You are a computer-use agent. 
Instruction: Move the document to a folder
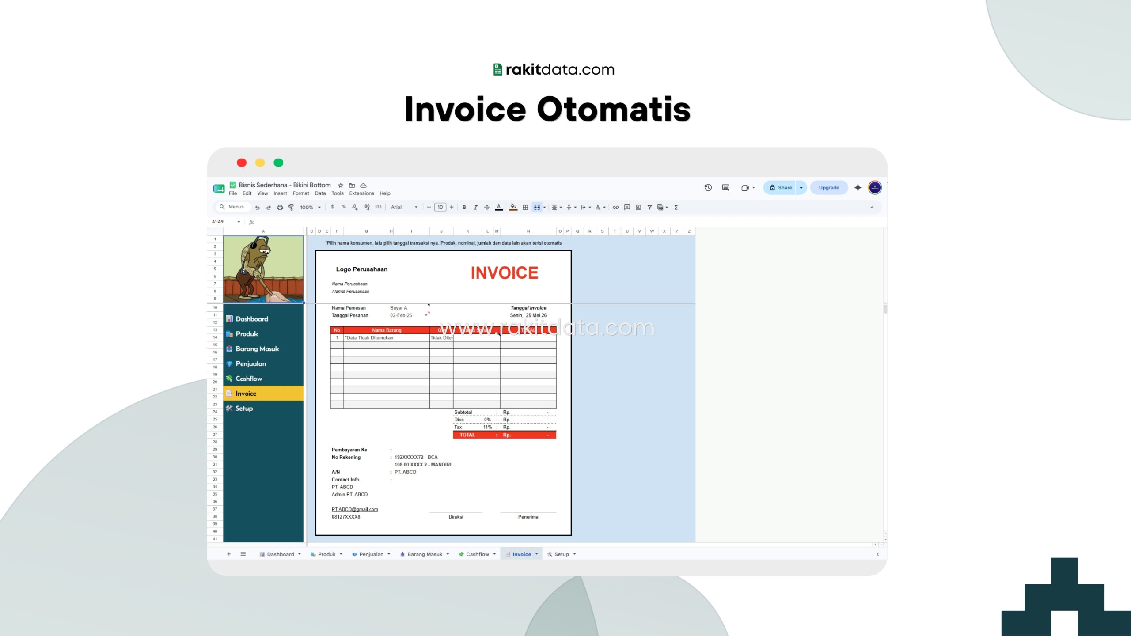[352, 185]
